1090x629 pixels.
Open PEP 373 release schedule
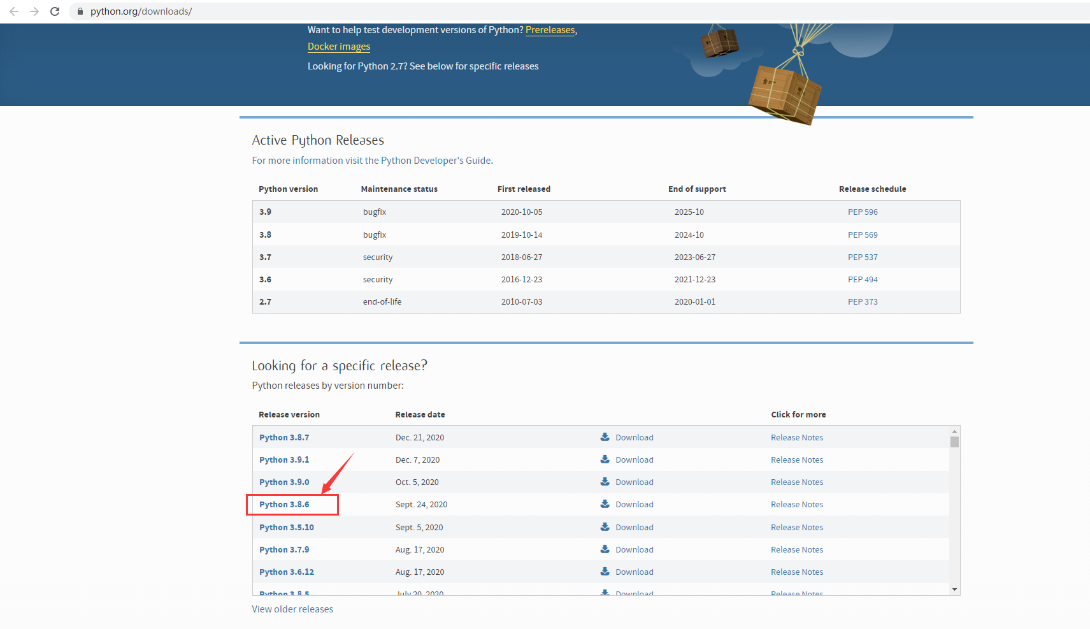click(x=863, y=302)
